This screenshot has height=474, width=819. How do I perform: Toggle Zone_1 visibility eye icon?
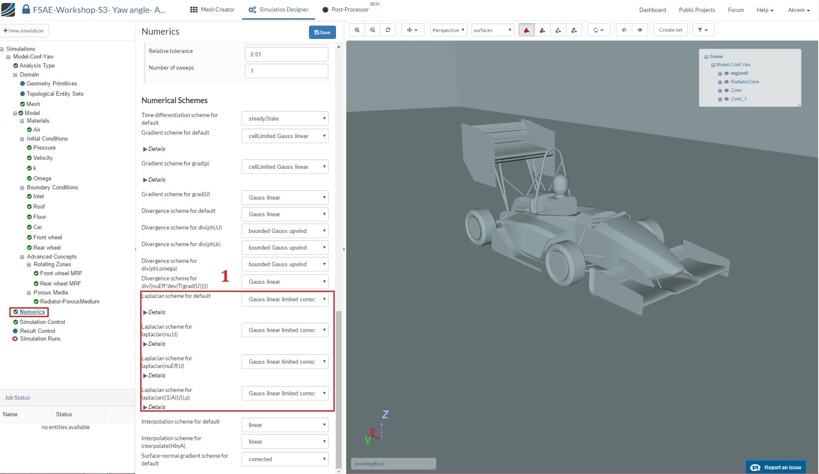pyautogui.click(x=726, y=99)
